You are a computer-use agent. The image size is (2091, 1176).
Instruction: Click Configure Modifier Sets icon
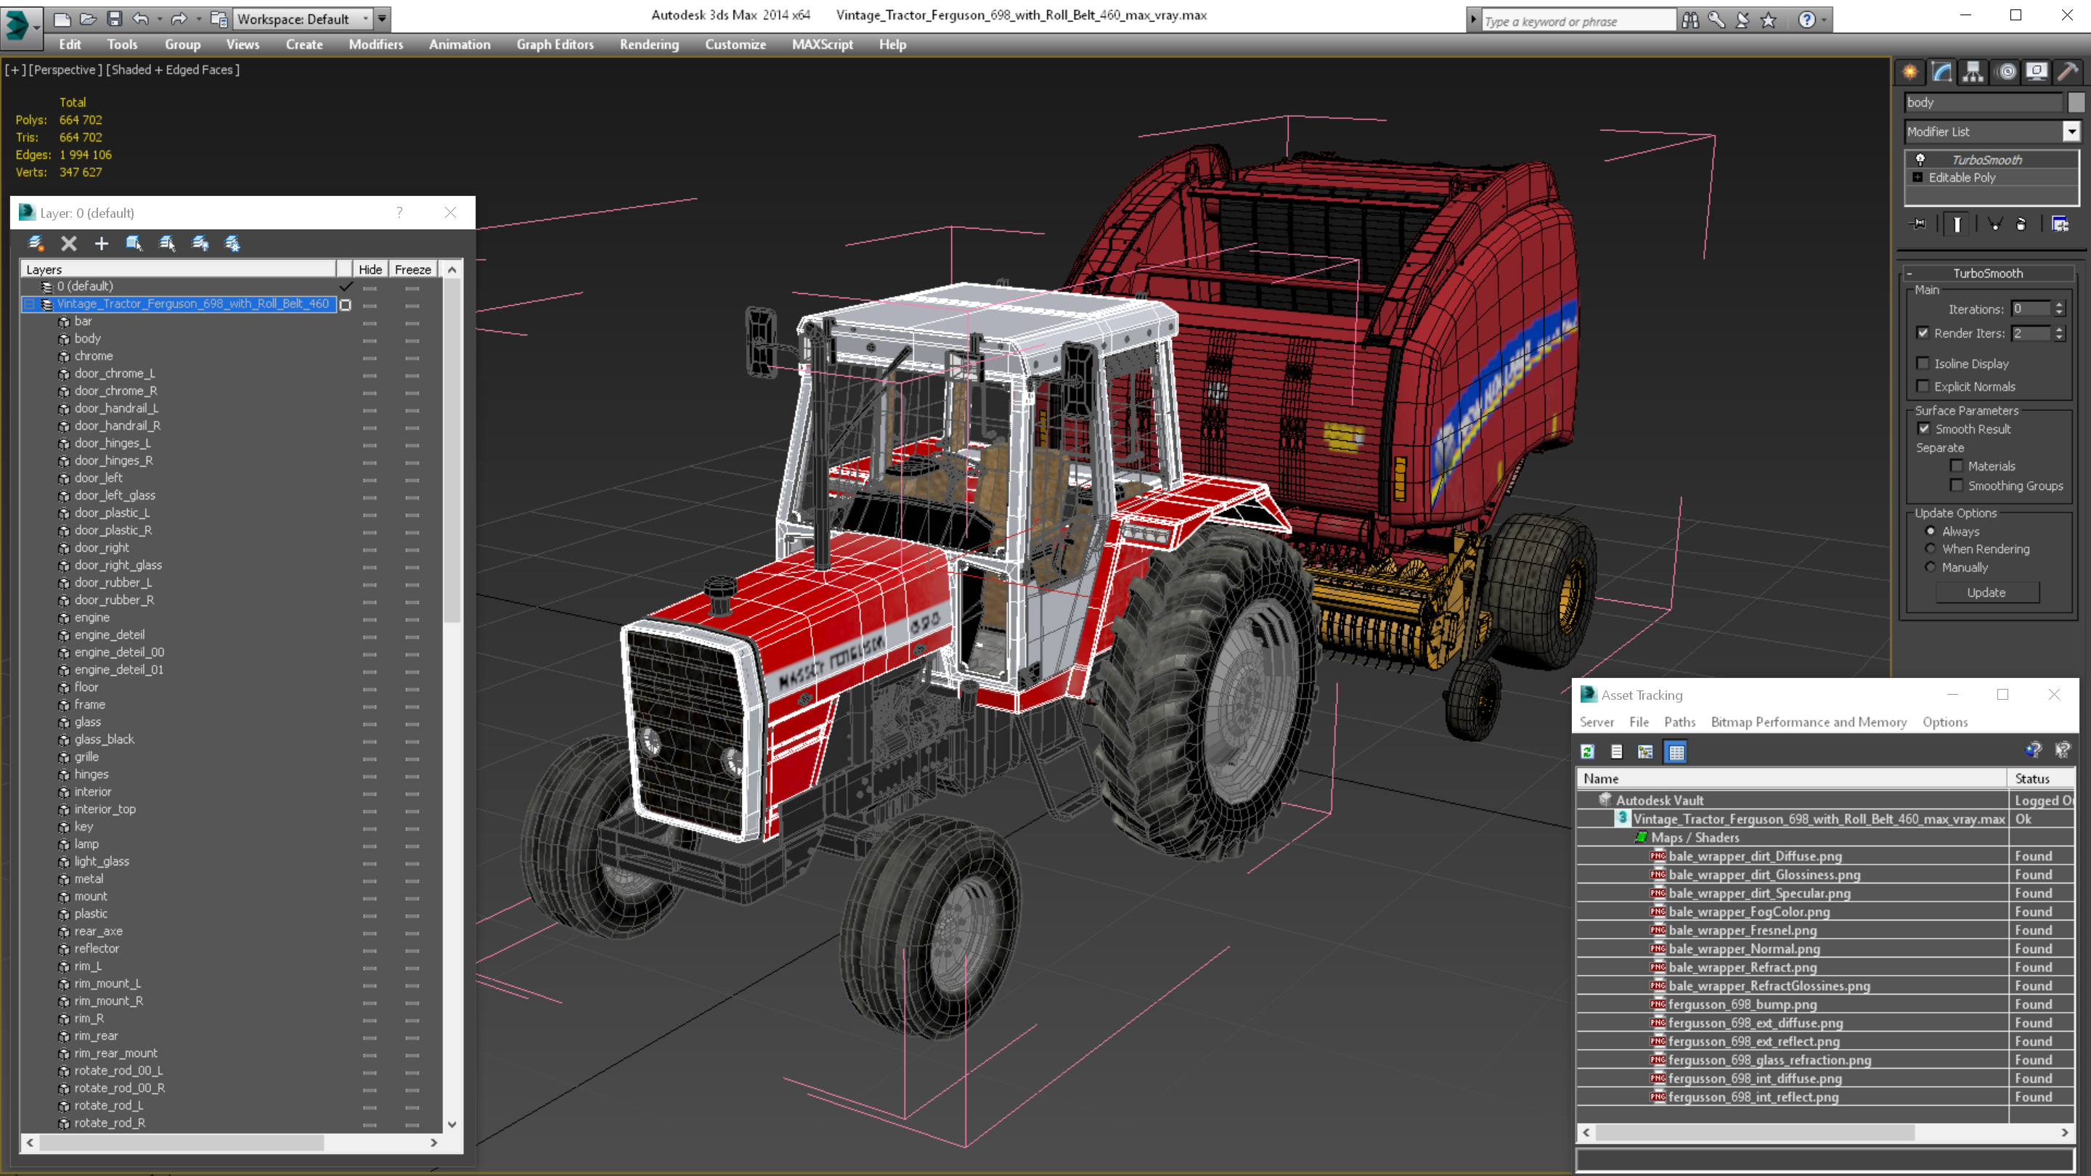pyautogui.click(x=2061, y=224)
